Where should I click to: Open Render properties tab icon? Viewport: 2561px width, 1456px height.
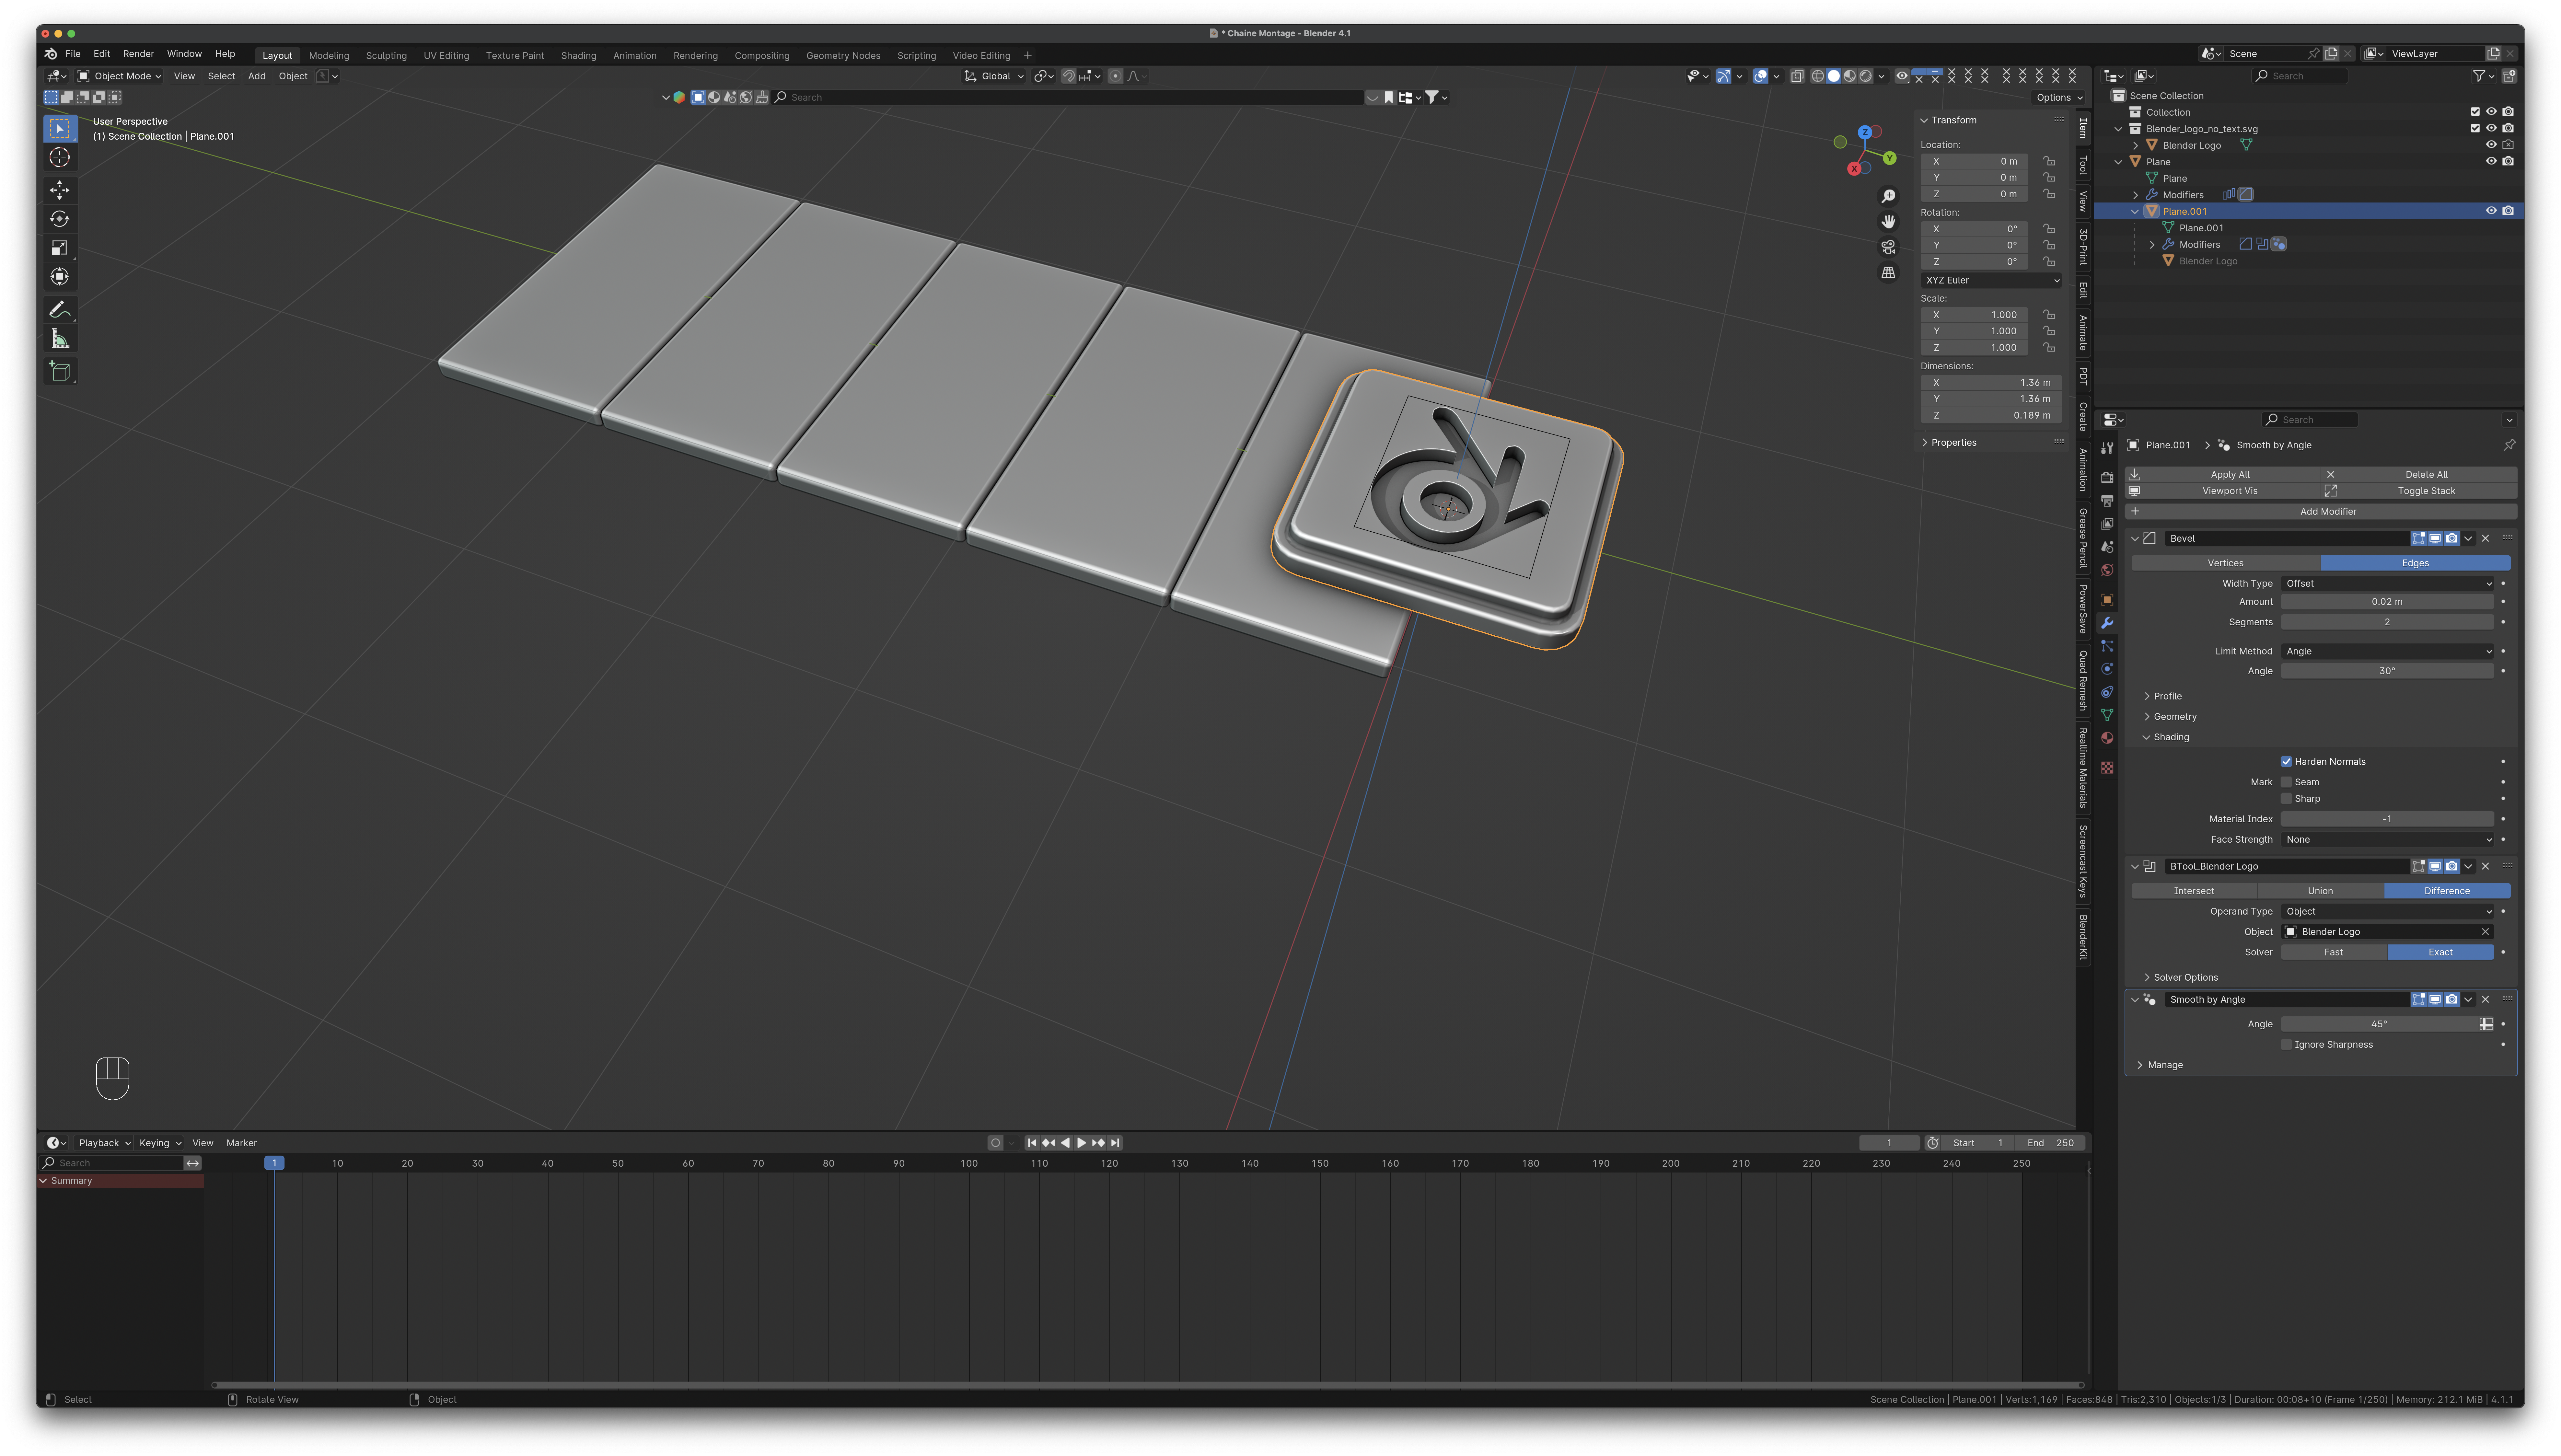[2107, 478]
